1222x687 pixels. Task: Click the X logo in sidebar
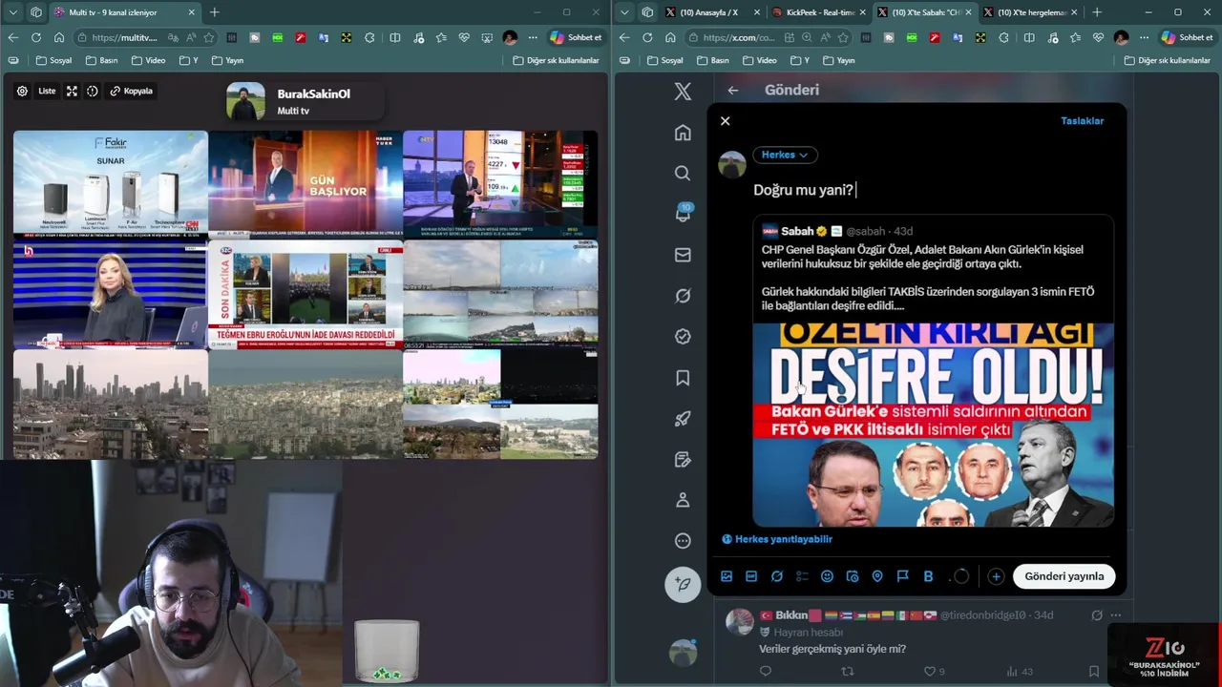click(x=683, y=92)
